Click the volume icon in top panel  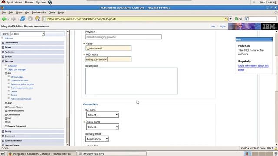[x=275, y=2]
